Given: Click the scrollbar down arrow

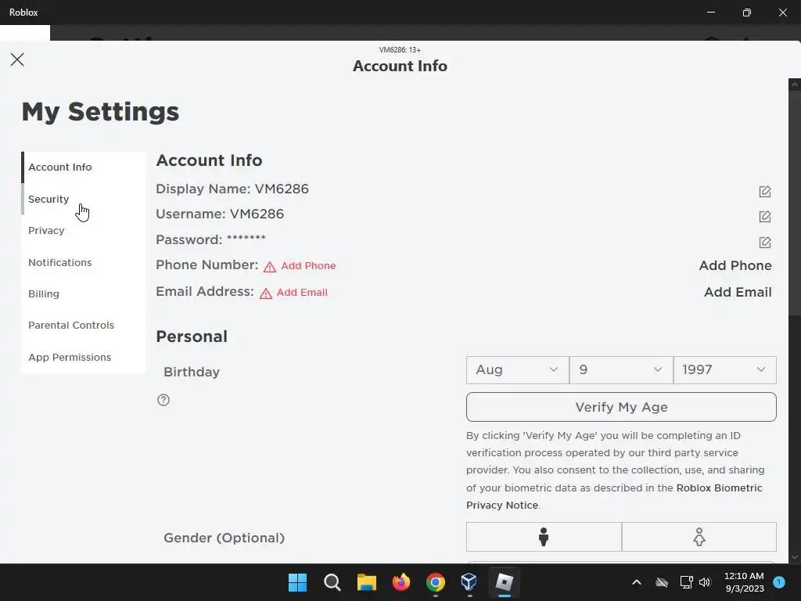Looking at the screenshot, I should coord(795,556).
